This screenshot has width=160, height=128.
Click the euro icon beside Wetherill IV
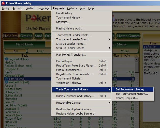pyautogui.click(x=6, y=82)
